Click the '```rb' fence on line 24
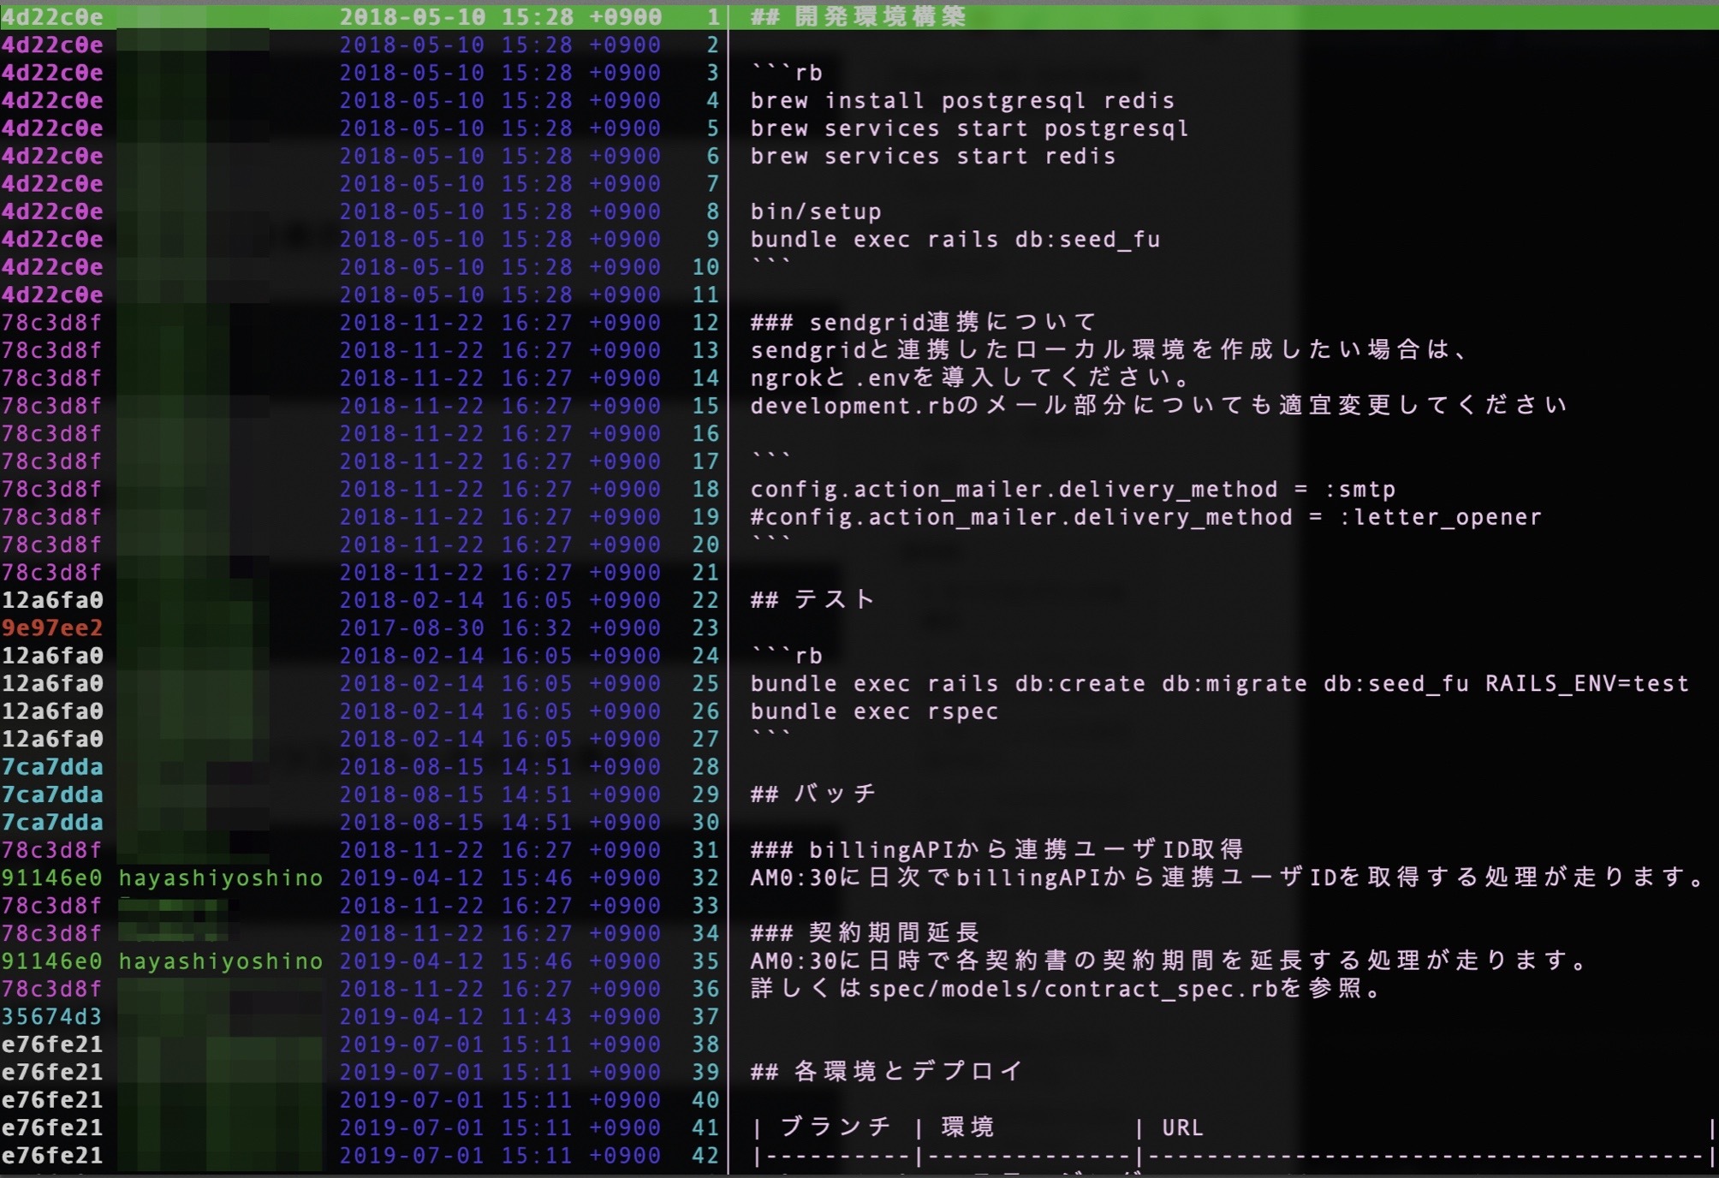The width and height of the screenshot is (1719, 1178). click(787, 656)
